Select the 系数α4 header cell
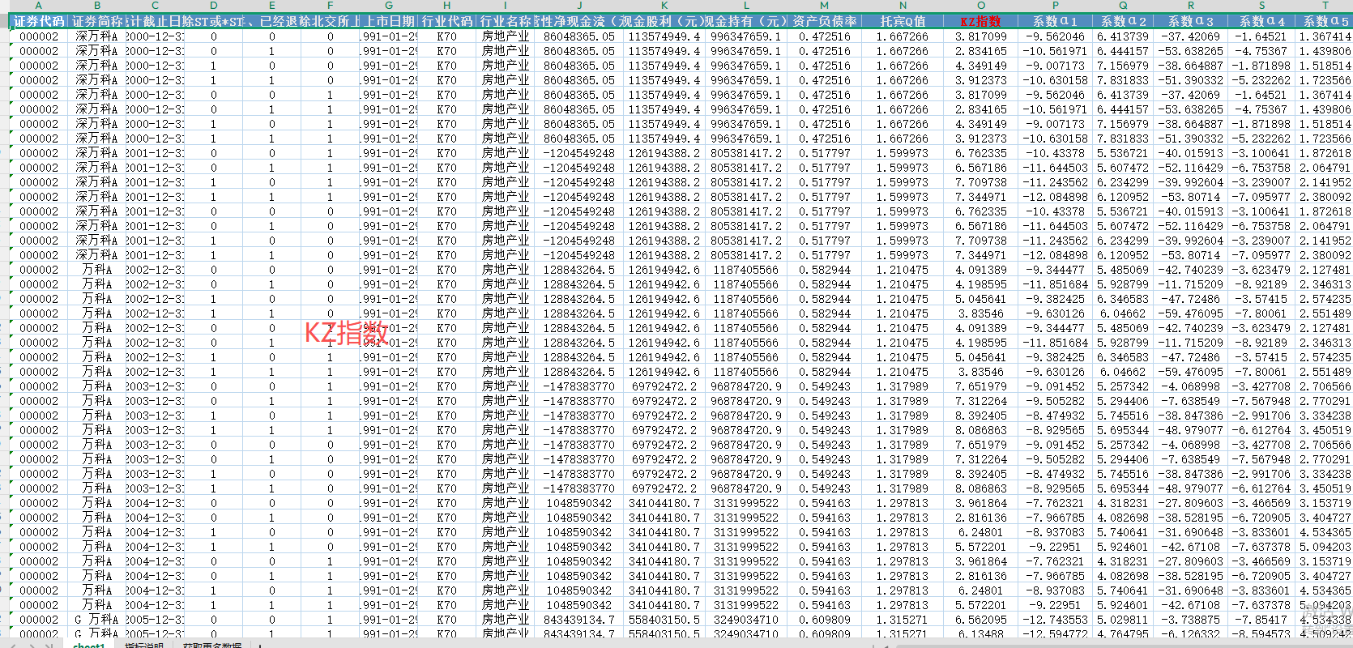Viewport: 1353px width, 648px height. pos(1261,21)
